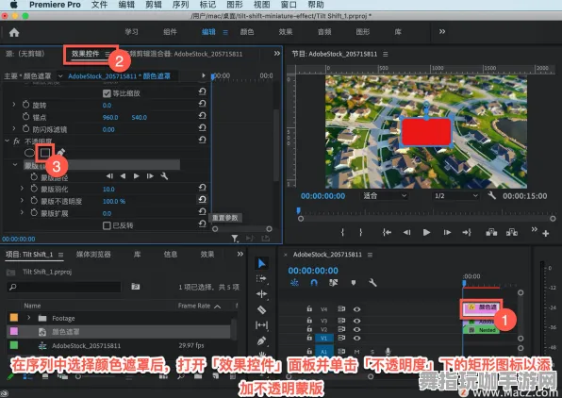Toggle animation stopwatch for 蒙版扩展

coord(34,212)
